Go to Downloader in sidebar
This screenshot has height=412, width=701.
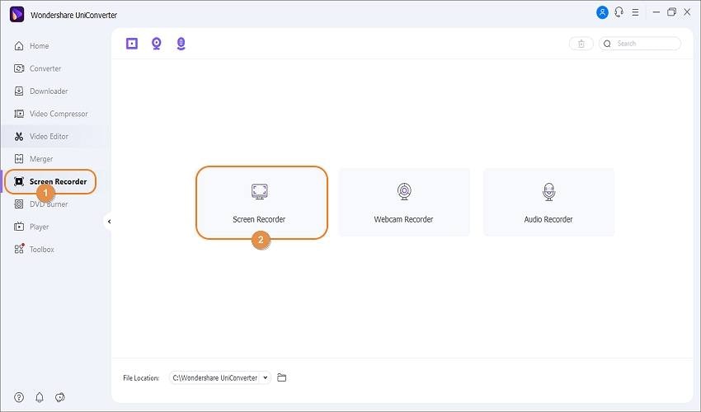point(49,91)
